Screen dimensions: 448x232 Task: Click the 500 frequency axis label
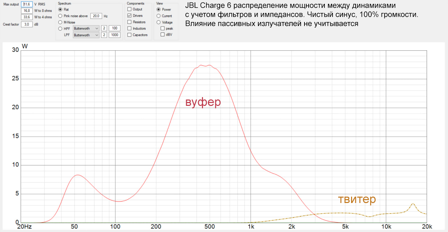tap(210, 227)
